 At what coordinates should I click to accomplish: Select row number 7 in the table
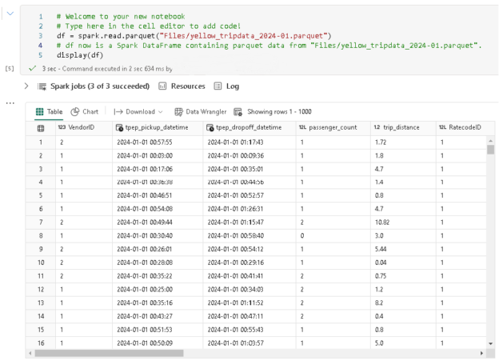[x=41, y=222]
